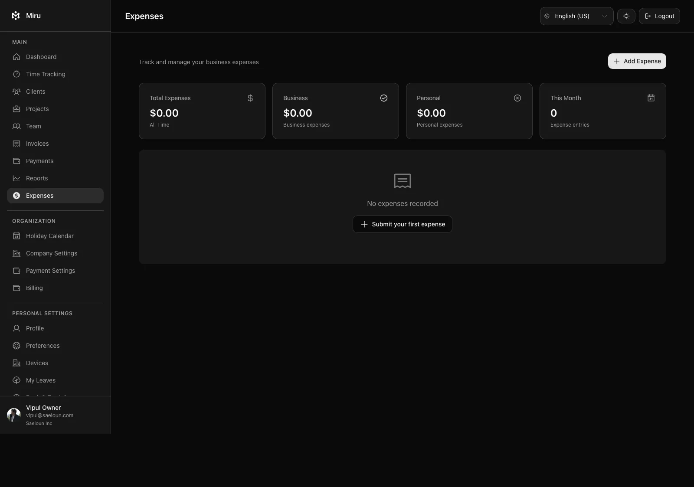The image size is (694, 487).
Task: Click the Preferences gear icon
Action: click(x=16, y=346)
